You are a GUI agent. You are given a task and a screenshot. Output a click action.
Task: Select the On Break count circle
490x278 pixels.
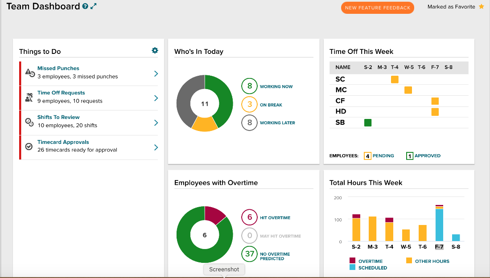tap(249, 105)
